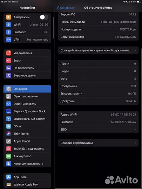
Task: Open Доверие сертификатам chevron
Action: (135, 143)
